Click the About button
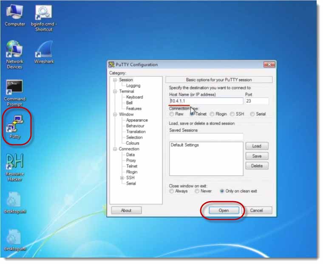 [x=126, y=211]
